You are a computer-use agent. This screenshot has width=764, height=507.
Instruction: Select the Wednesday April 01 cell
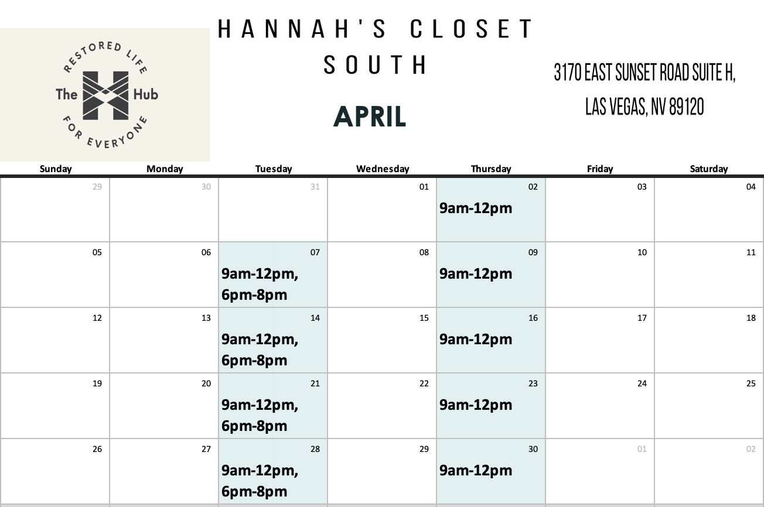pyautogui.click(x=382, y=210)
